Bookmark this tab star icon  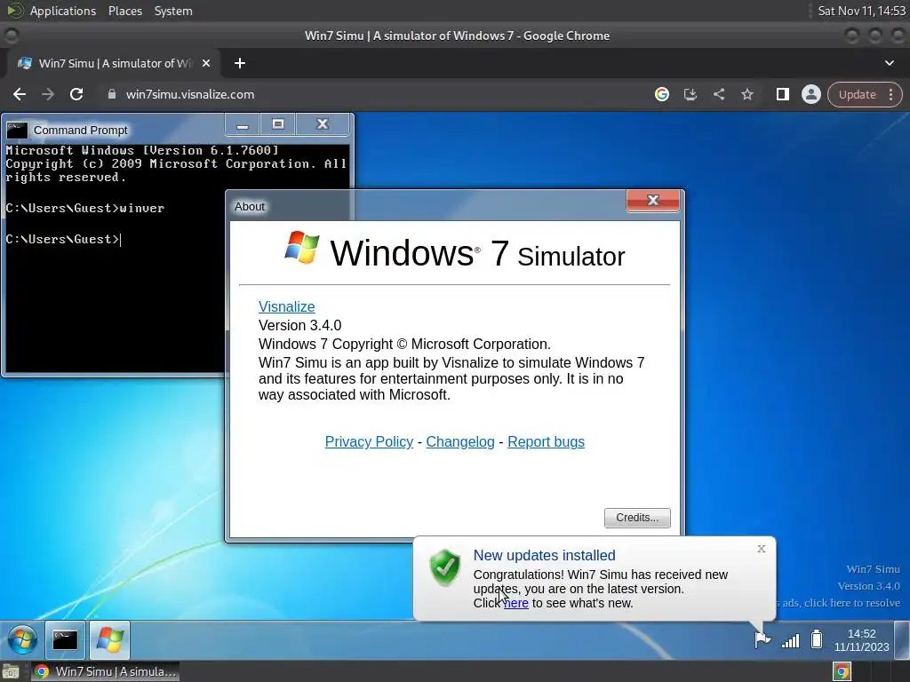click(746, 94)
